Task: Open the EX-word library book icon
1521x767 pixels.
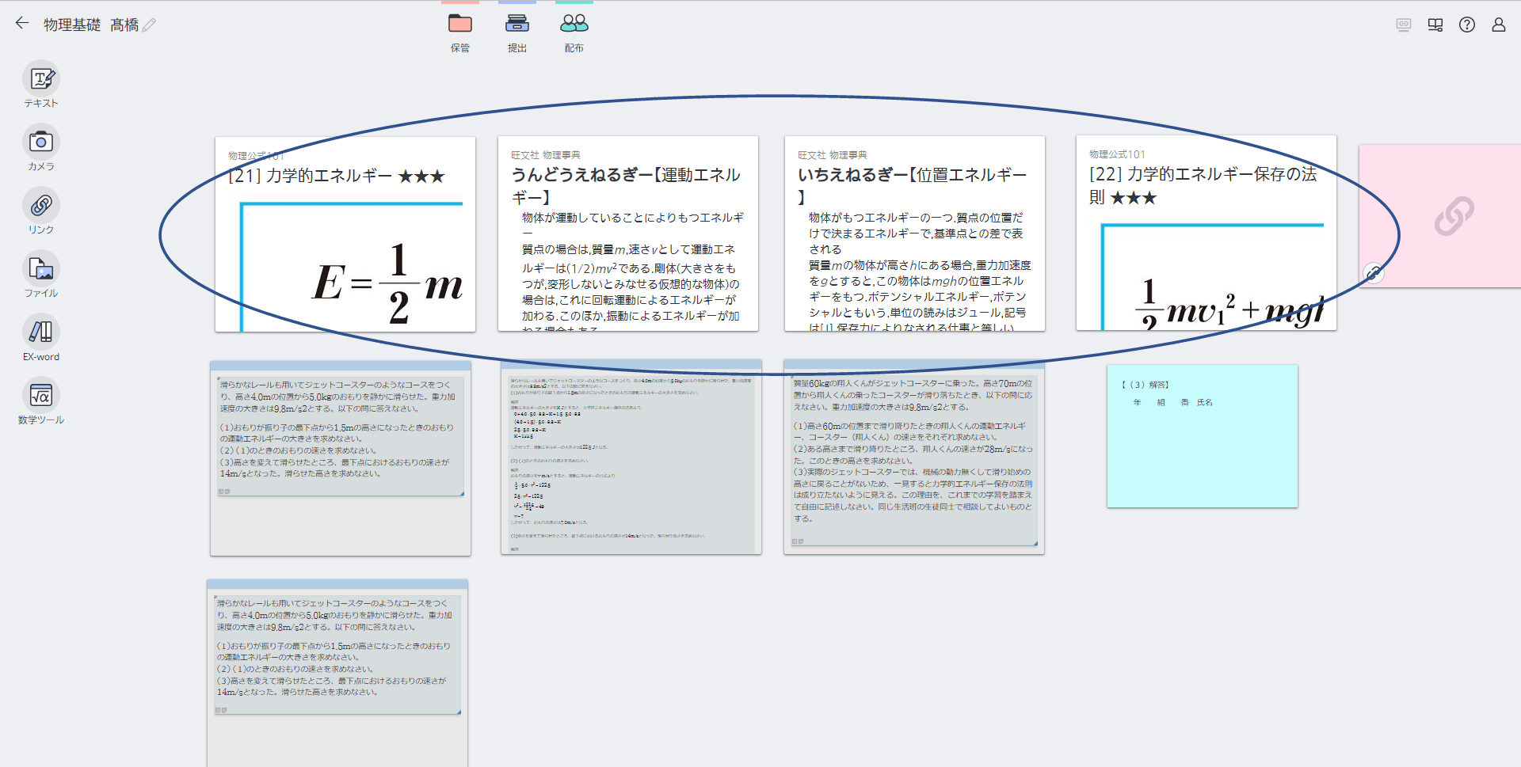Action: point(1435,25)
